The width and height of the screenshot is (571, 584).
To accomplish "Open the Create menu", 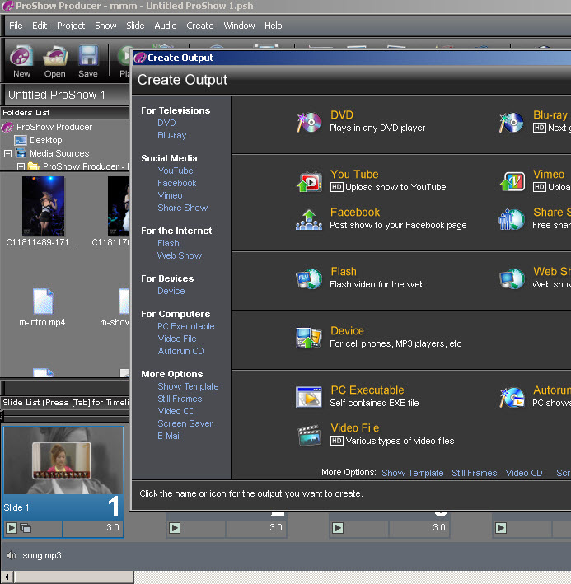I will tap(200, 26).
